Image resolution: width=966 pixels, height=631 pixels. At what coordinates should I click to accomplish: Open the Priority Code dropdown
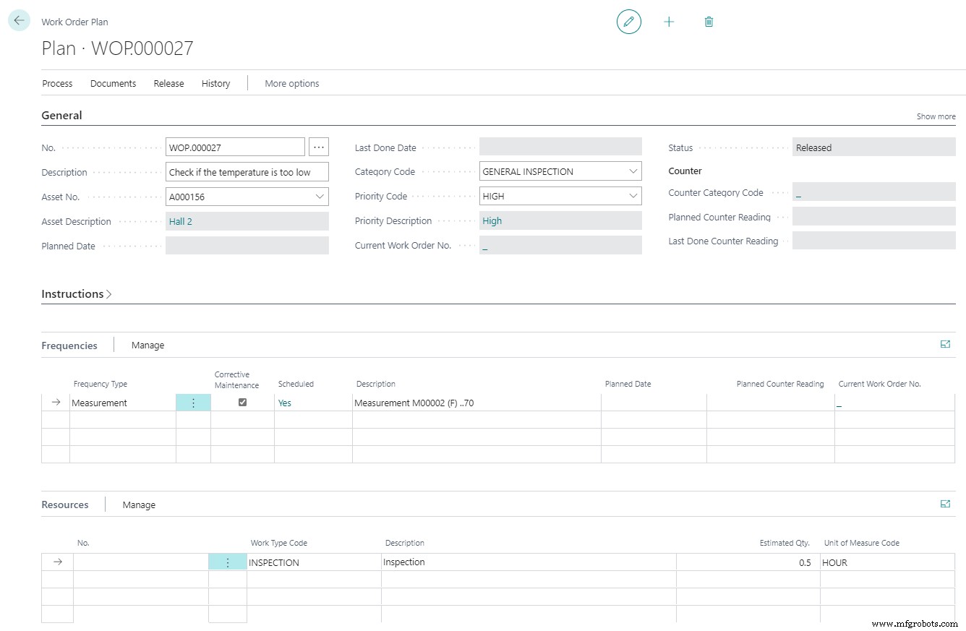click(633, 195)
